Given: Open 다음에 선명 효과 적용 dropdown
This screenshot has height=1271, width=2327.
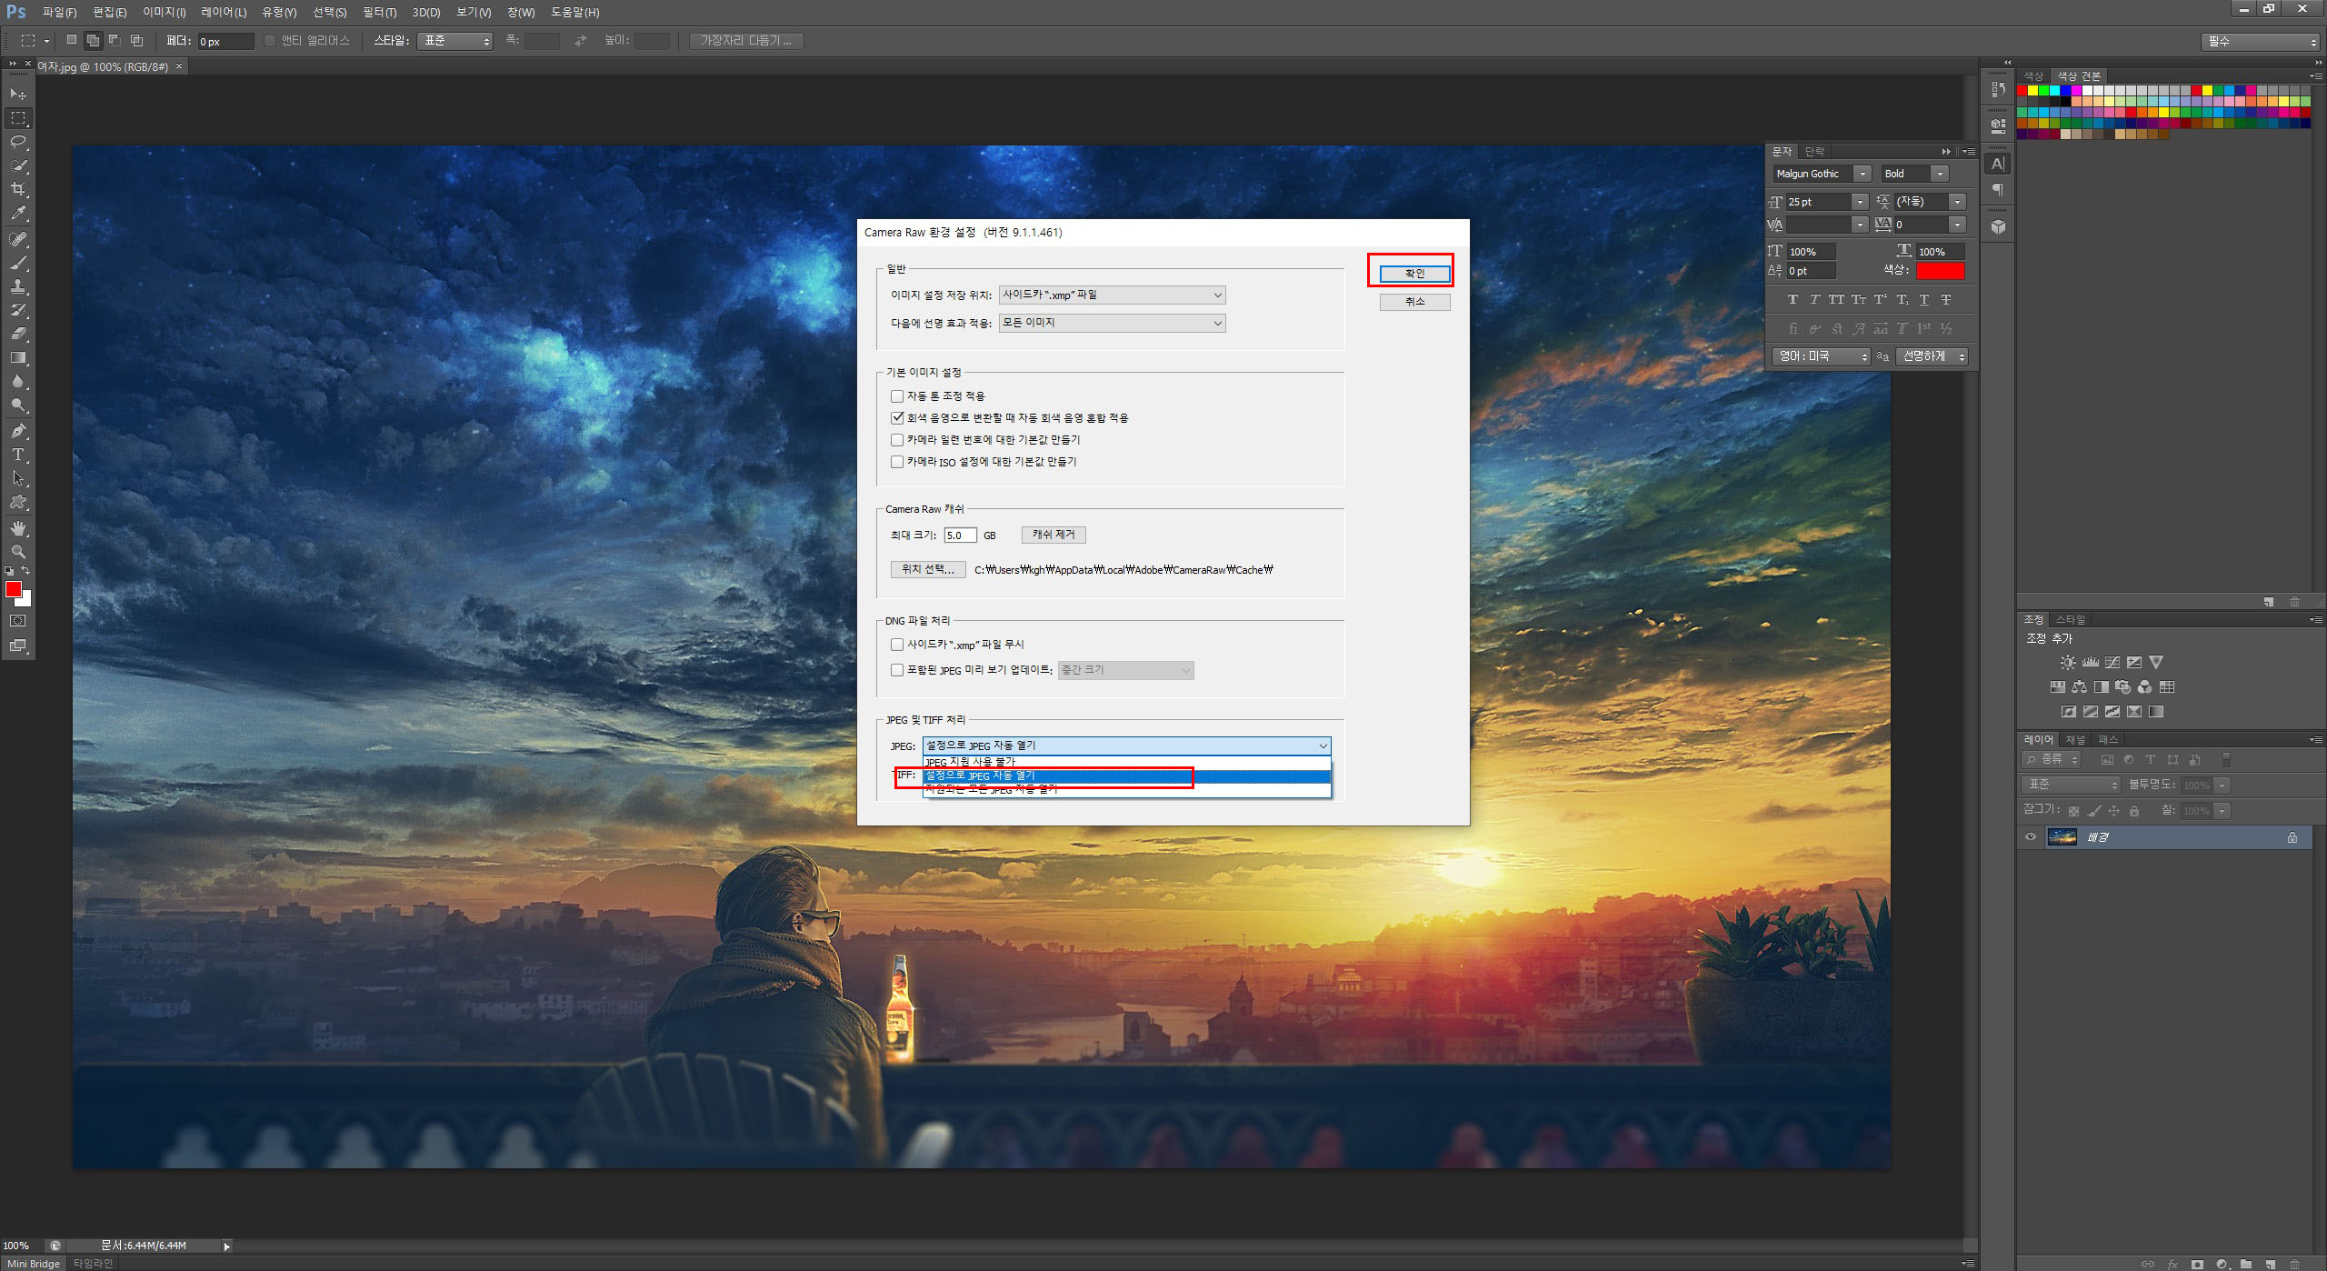Looking at the screenshot, I should (1112, 324).
